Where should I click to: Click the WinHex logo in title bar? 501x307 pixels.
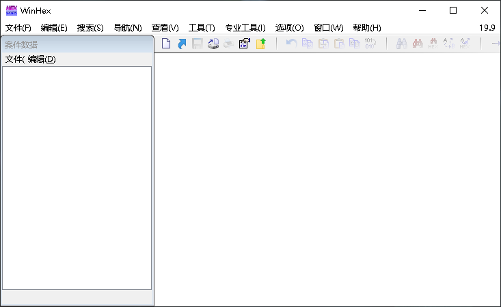point(12,10)
